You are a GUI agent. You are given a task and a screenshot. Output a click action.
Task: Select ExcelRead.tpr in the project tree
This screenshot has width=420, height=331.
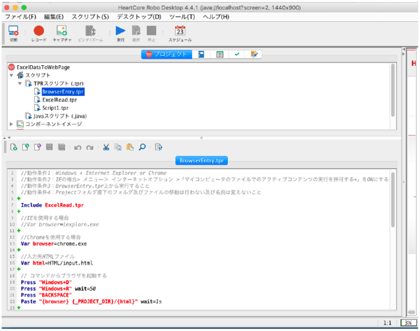pos(59,100)
